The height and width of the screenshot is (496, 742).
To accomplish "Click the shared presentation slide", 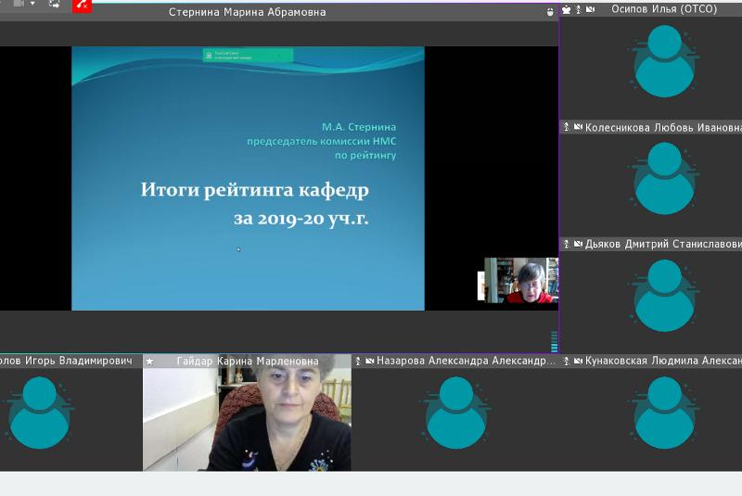I will pyautogui.click(x=248, y=178).
